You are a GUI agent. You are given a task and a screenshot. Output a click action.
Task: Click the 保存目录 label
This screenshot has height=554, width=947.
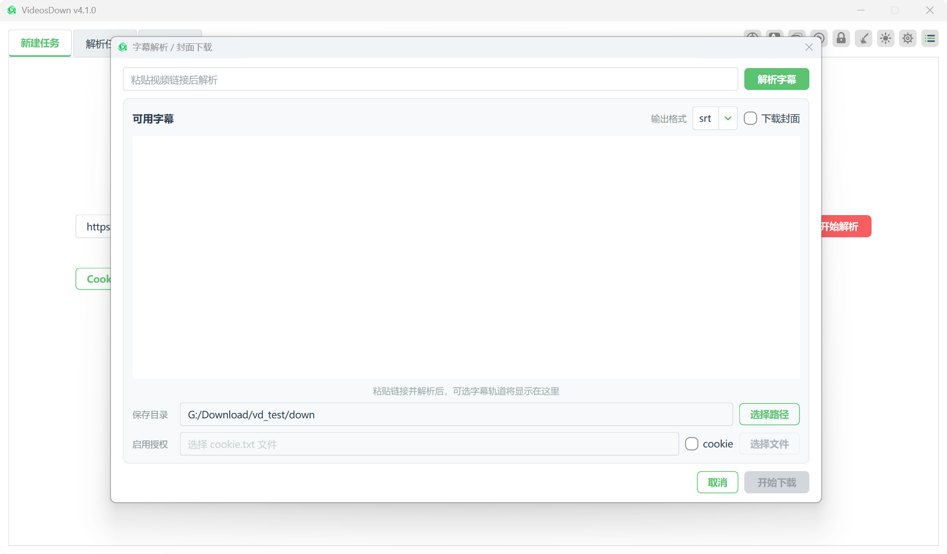click(150, 415)
